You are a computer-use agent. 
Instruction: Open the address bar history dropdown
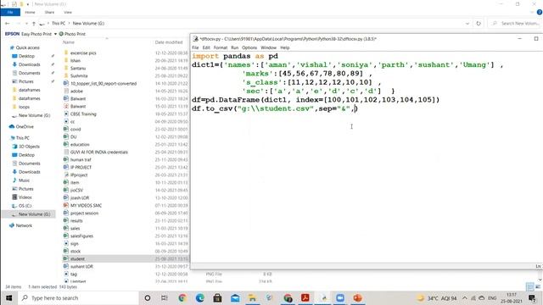coord(467,24)
